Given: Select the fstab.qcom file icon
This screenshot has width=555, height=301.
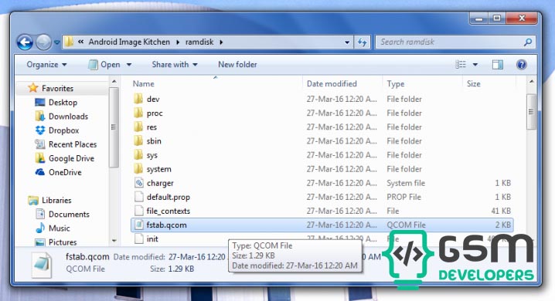Looking at the screenshot, I should point(139,225).
